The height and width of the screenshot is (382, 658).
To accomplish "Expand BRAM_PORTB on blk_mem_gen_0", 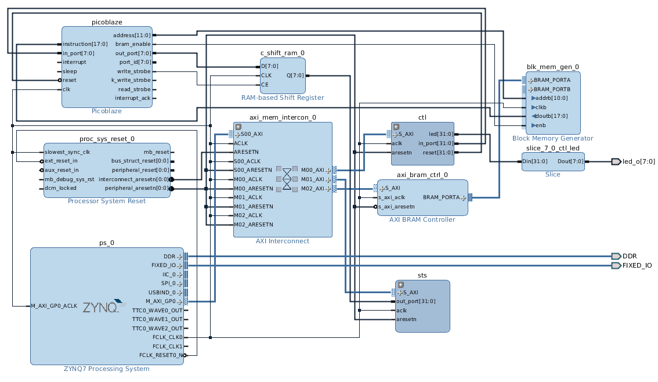I will (530, 89).
